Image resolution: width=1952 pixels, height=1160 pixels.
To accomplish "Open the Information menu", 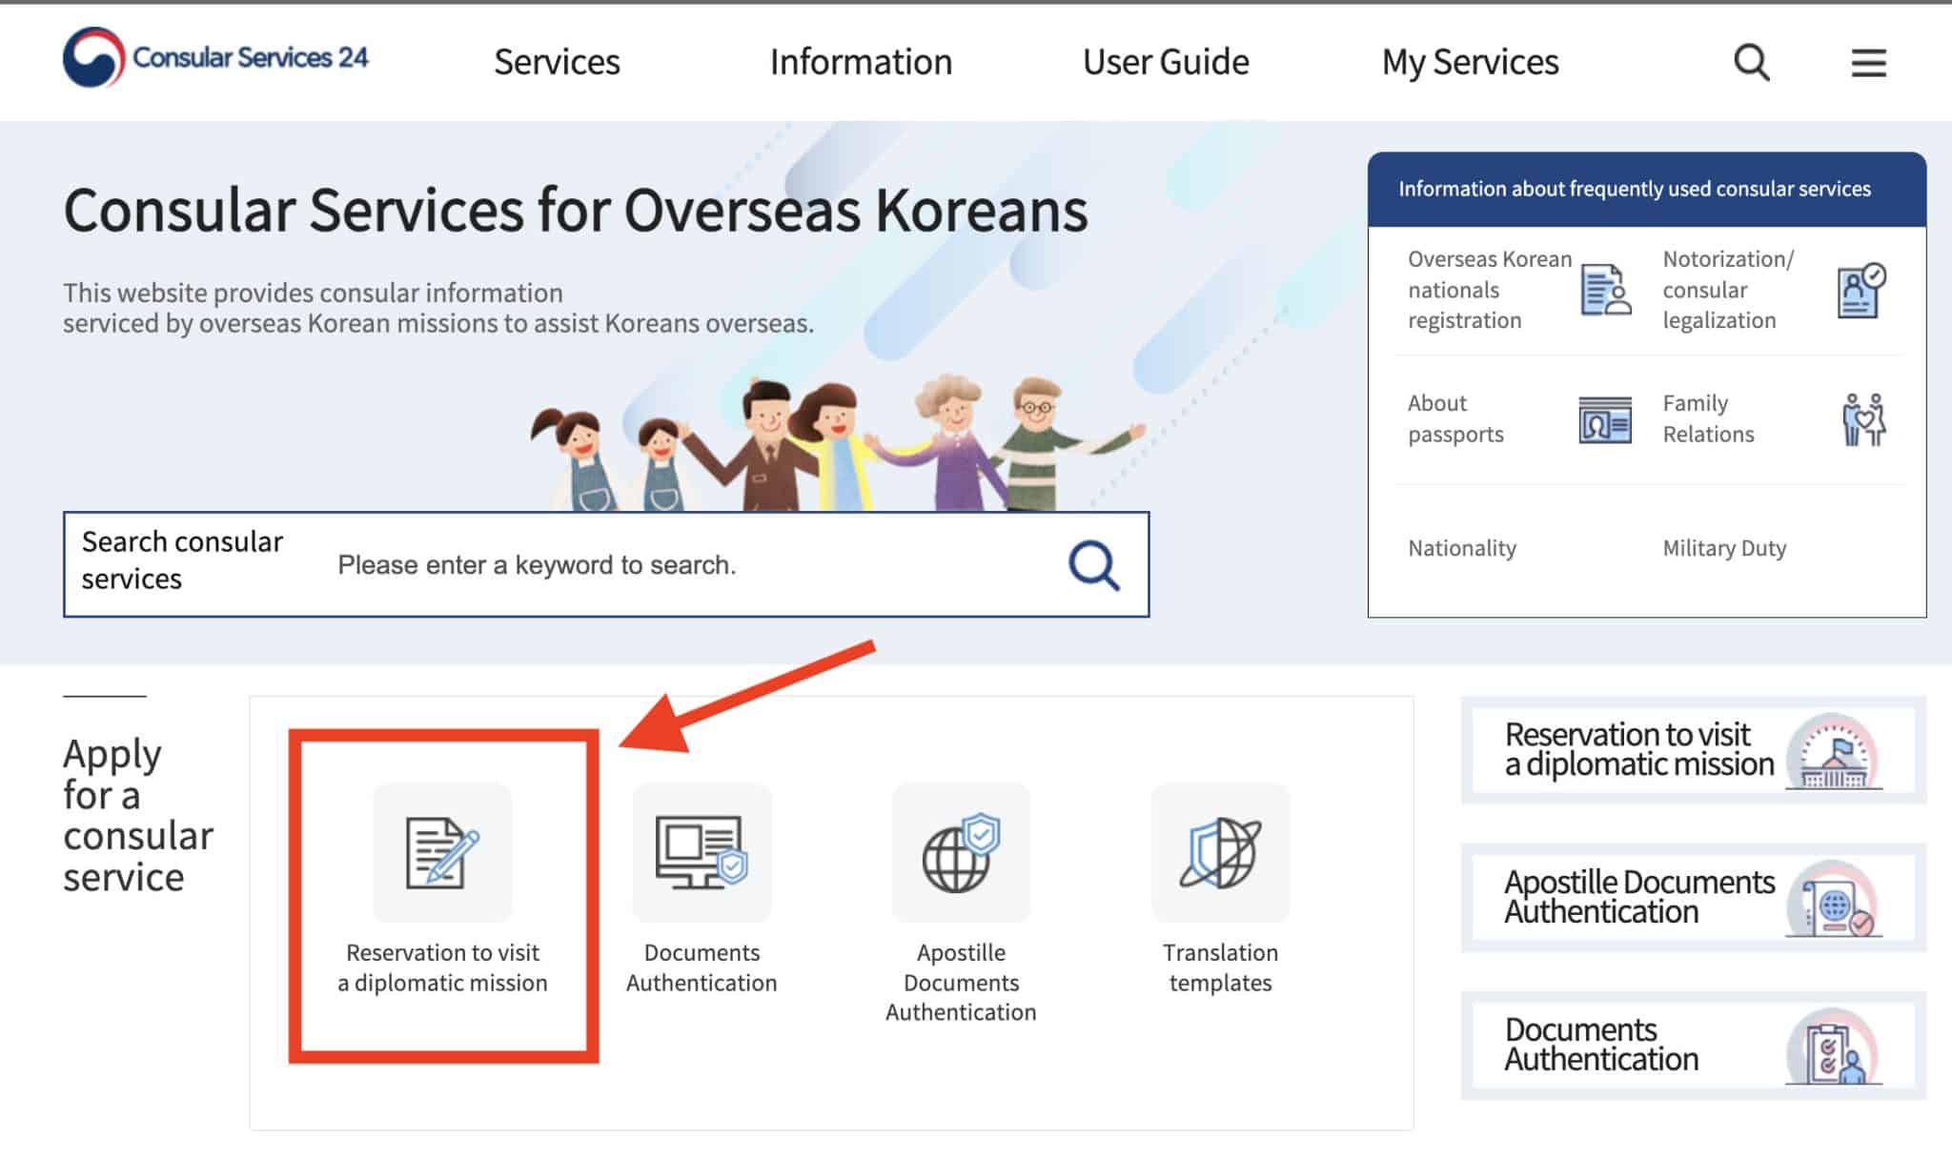I will 861,61.
